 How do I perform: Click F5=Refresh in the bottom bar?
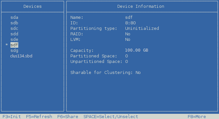(x=39, y=116)
